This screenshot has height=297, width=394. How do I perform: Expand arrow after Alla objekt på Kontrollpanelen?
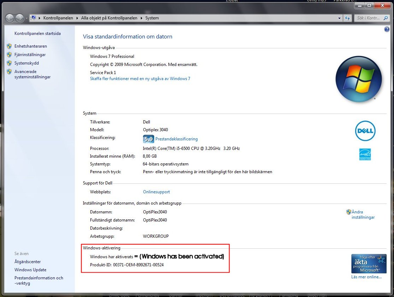[x=142, y=18]
